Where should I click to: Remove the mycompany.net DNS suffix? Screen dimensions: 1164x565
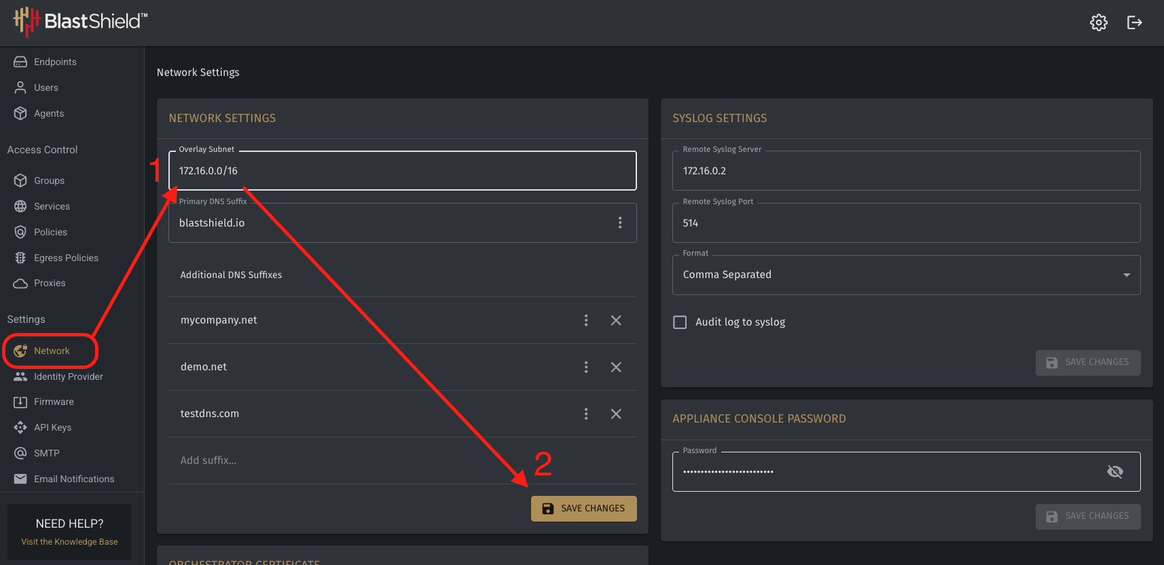(616, 320)
